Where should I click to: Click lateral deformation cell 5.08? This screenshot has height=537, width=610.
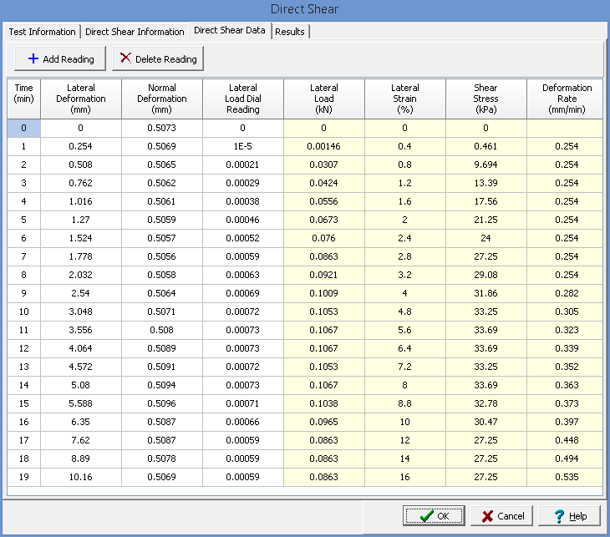81,385
